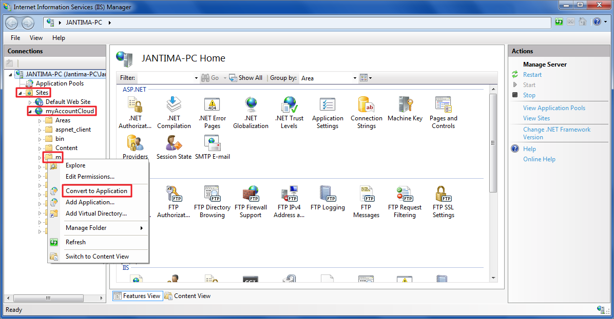Viewport: 614px width, 319px height.
Task: Choose Refresh in the context menu
Action: 98,243
